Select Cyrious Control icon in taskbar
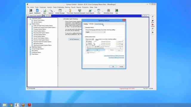191x107 pixels. tap(17, 105)
